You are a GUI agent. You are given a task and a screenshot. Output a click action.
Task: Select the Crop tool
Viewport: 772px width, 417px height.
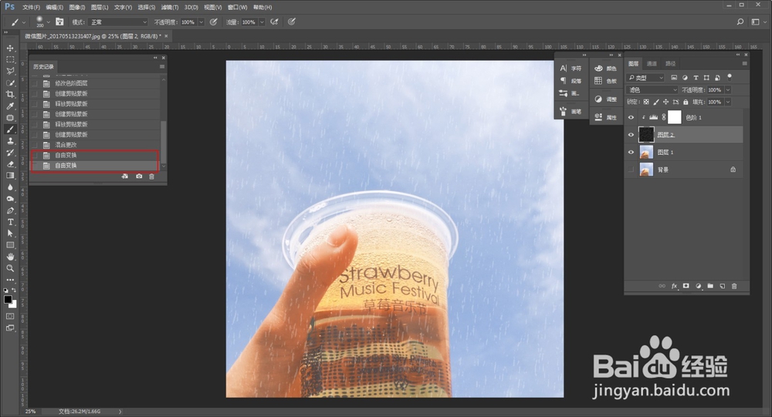point(10,94)
